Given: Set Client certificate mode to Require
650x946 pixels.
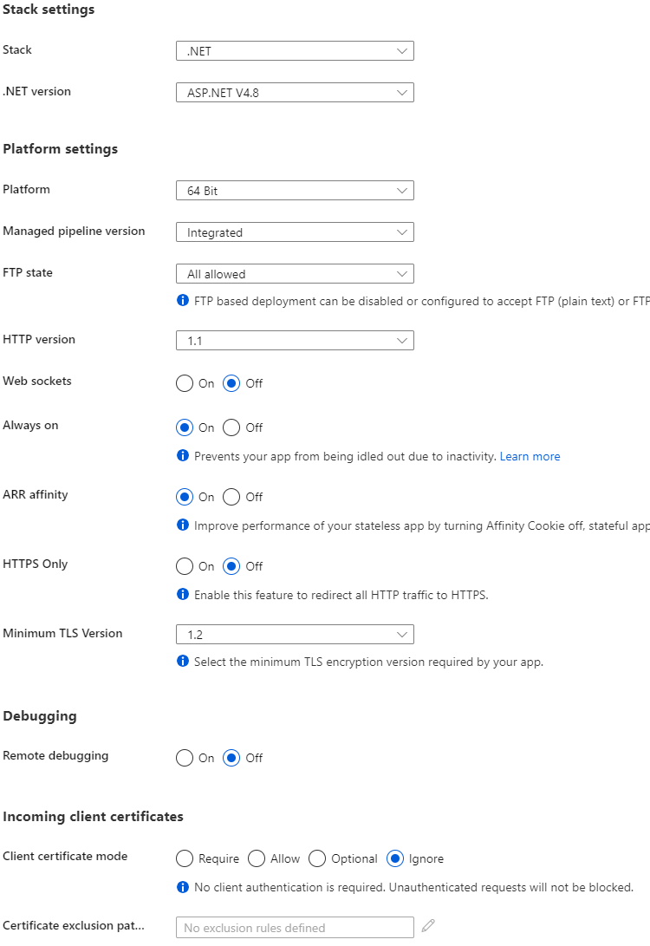Looking at the screenshot, I should tap(184, 858).
